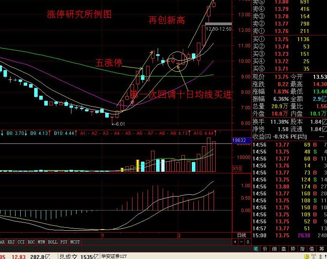Click the minus zoom button under 日线
Screen dimensions: 327x259
(242, 242)
